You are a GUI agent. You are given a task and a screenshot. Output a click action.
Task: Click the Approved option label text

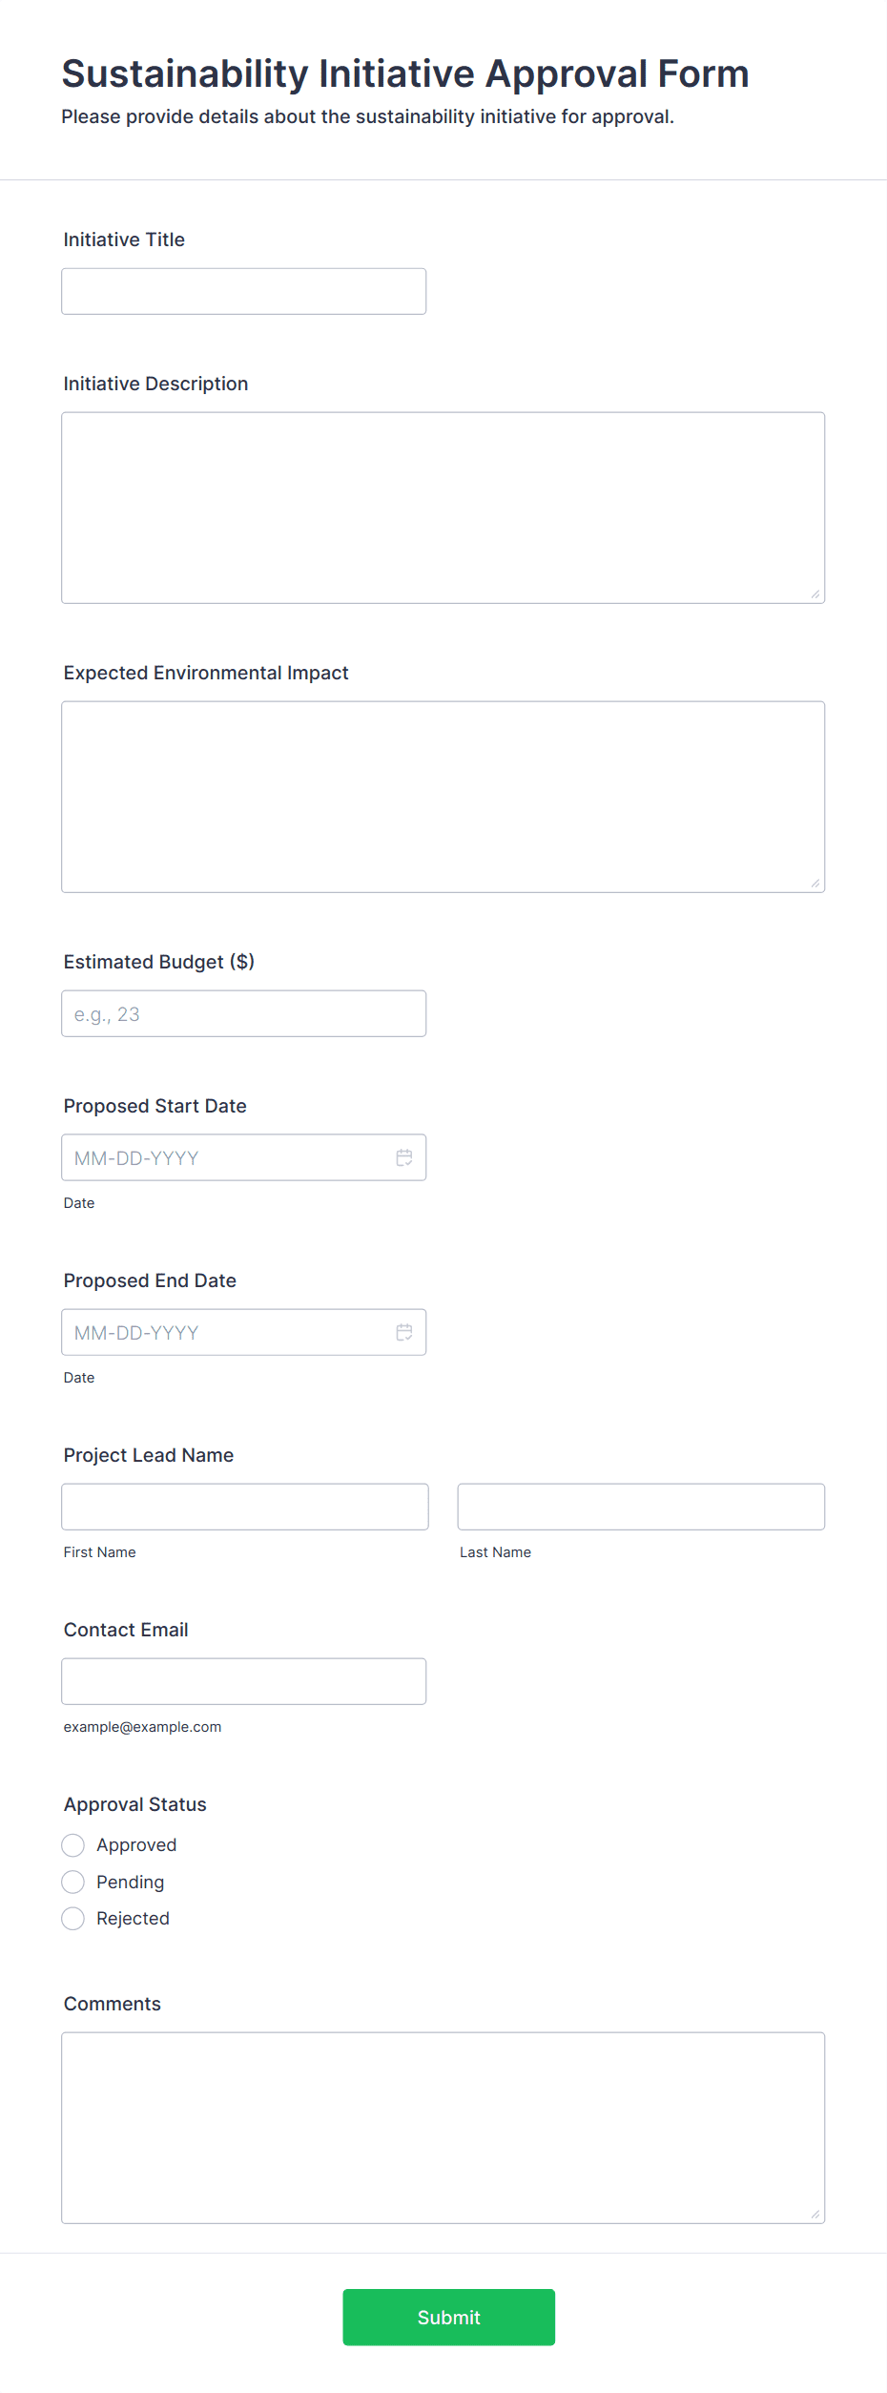point(136,1845)
